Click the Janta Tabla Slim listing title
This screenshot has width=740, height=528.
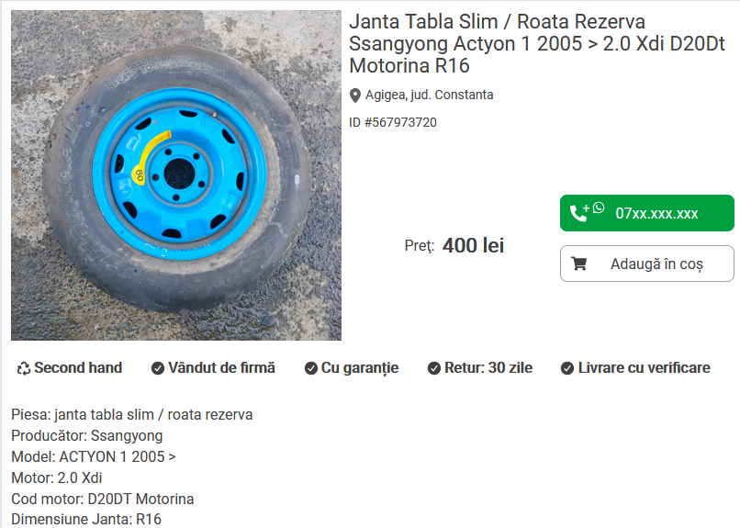coord(536,43)
